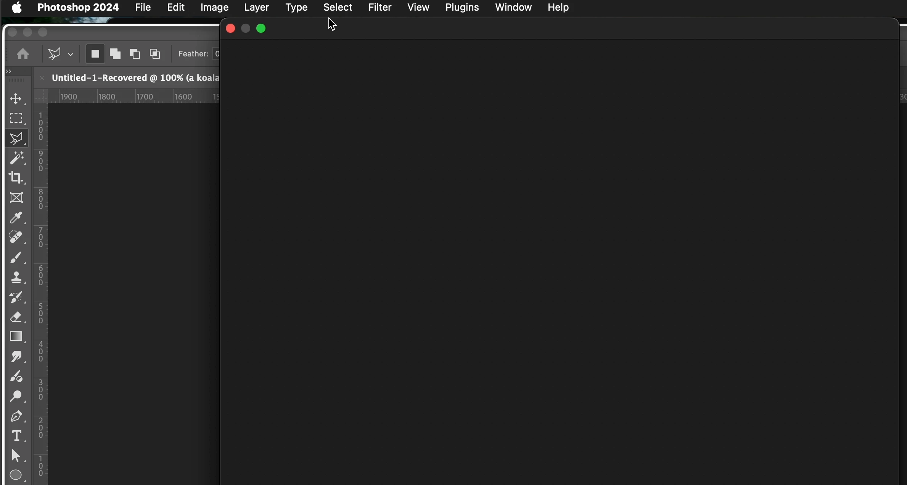Viewport: 907px width, 485px height.
Task: Enable Subtract from Selection mode
Action: [135, 54]
